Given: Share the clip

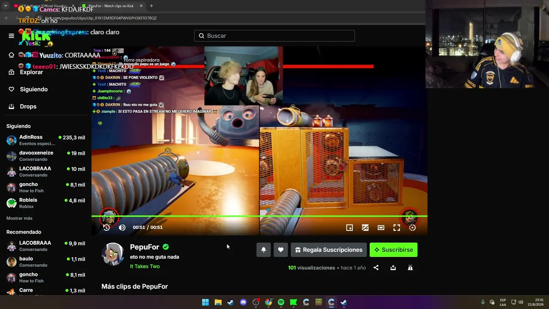Looking at the screenshot, I should tap(376, 268).
